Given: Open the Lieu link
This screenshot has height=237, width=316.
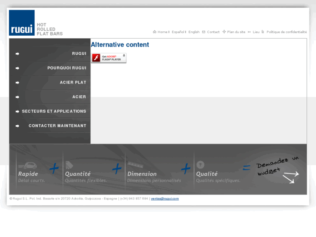Looking at the screenshot, I should (x=256, y=32).
